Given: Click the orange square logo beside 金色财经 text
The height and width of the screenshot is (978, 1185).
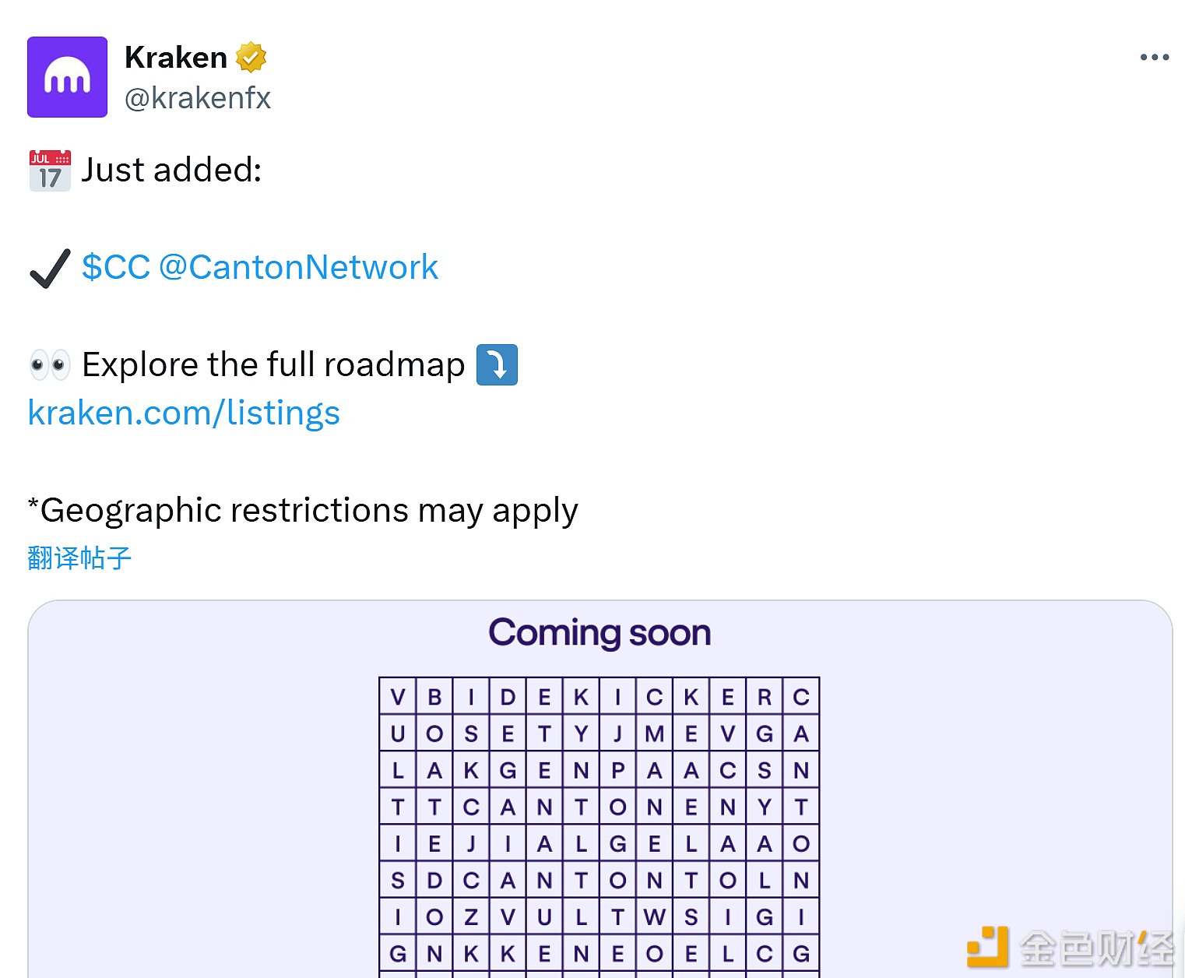Looking at the screenshot, I should (987, 948).
